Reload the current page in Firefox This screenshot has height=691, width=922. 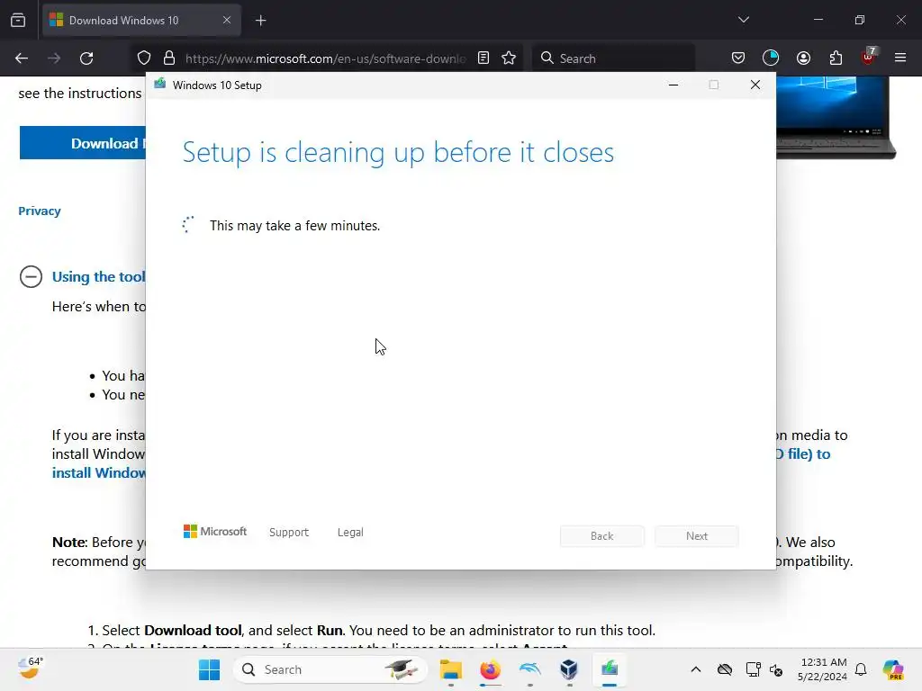[x=86, y=58]
